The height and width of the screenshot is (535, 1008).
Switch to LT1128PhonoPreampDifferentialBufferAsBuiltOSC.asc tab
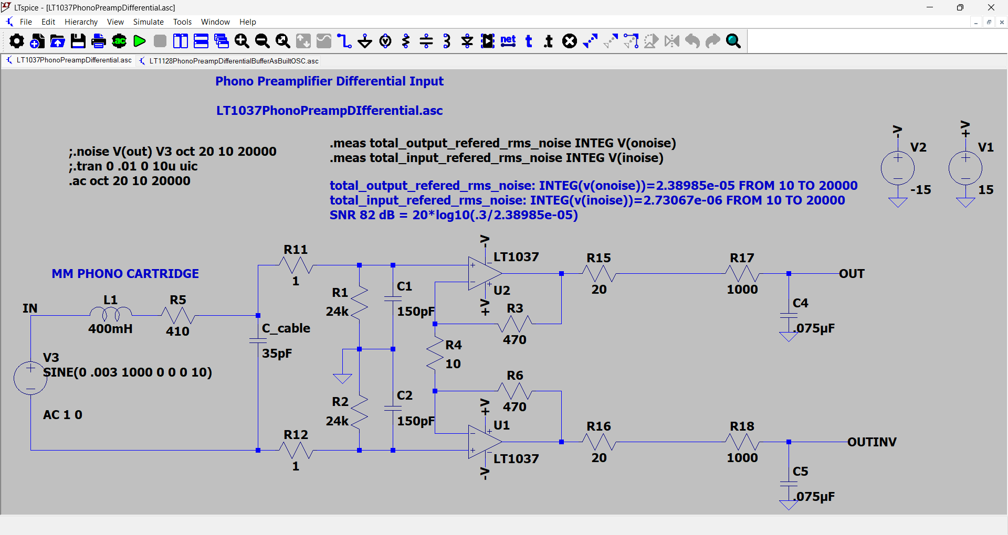pos(229,61)
